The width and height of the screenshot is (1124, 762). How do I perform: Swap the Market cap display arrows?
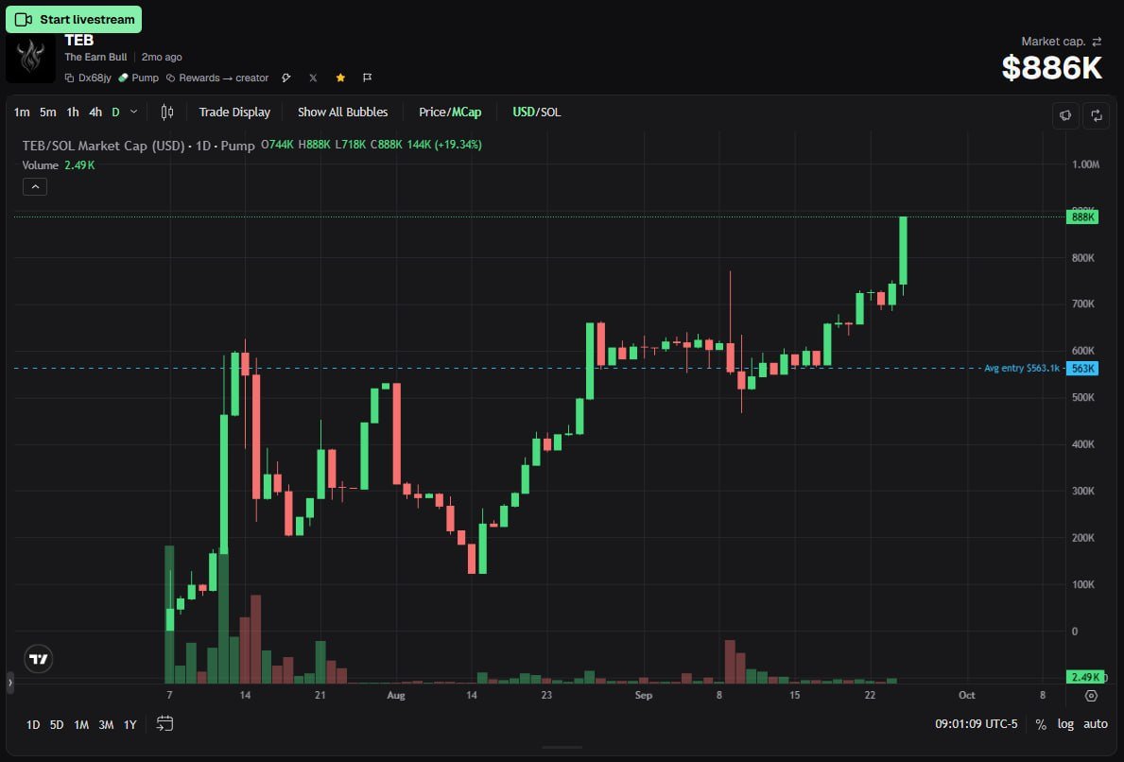1096,42
